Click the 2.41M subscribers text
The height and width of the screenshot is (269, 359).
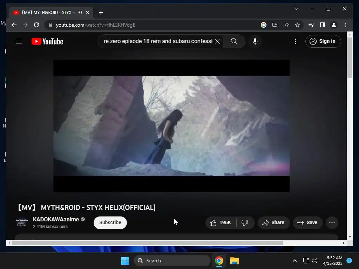[x=50, y=227]
